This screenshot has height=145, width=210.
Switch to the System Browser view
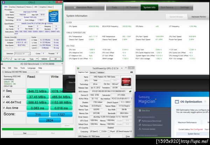click(176, 17)
